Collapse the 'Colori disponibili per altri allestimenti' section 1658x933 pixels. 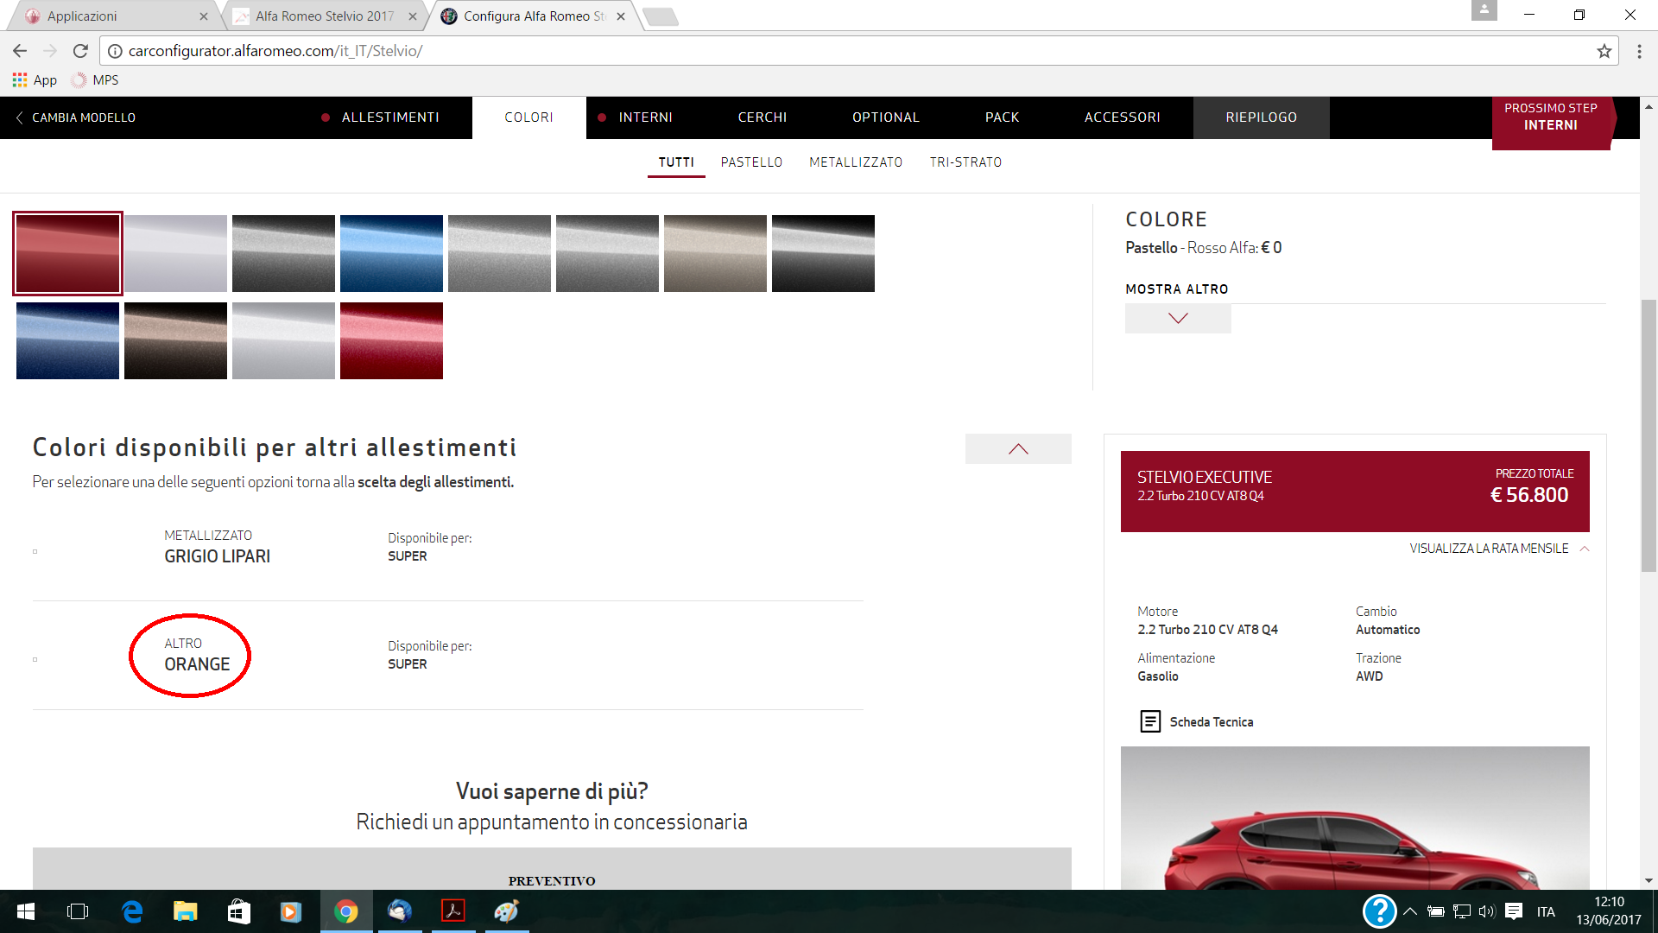click(1018, 448)
